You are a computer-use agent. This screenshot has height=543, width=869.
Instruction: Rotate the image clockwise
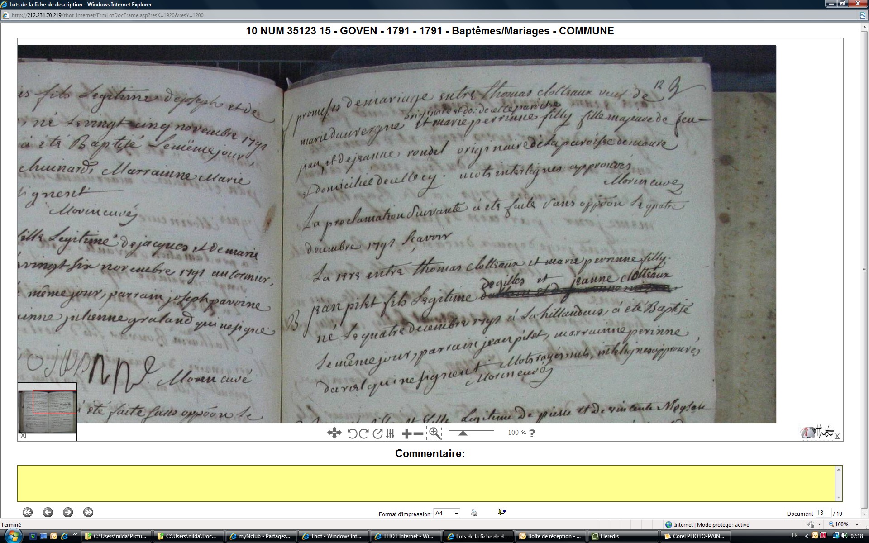[363, 433]
